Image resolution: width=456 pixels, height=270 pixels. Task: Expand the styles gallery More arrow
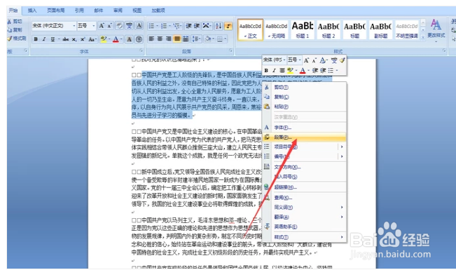click(423, 36)
